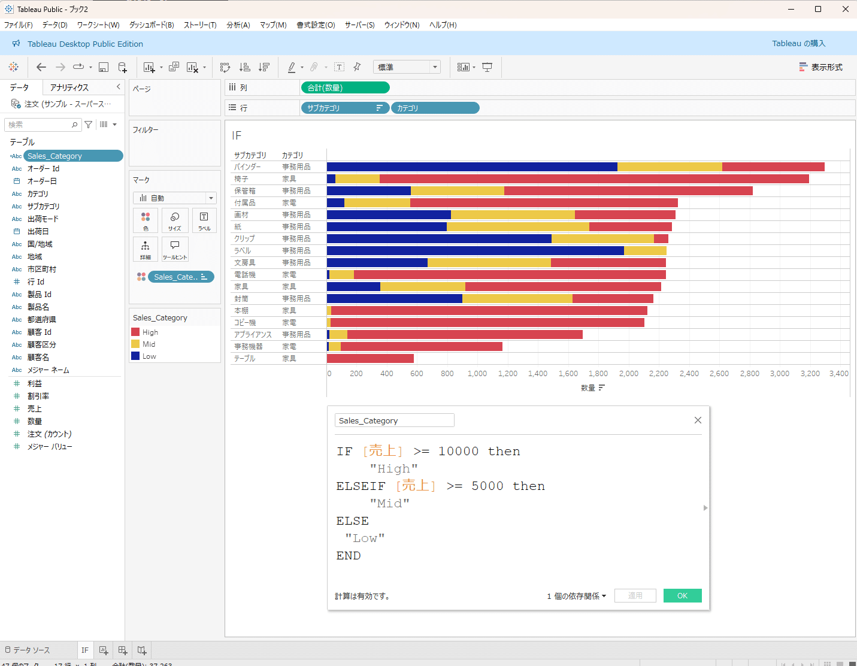Click the data pane filter icon
The image size is (857, 666).
point(89,125)
